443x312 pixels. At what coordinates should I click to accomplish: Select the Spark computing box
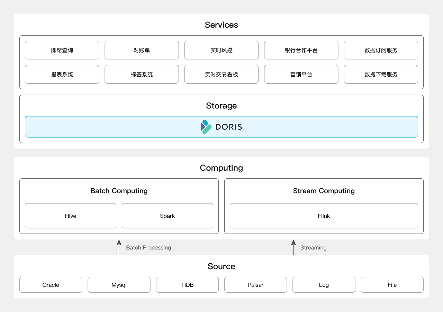click(168, 216)
